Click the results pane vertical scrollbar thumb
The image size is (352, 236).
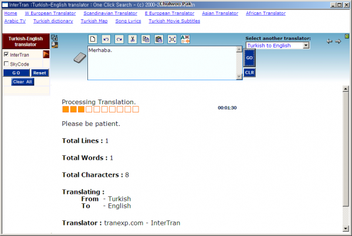tap(346, 149)
